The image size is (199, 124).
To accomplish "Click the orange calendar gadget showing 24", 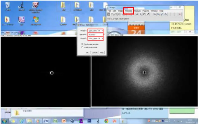I will tap(136, 29).
